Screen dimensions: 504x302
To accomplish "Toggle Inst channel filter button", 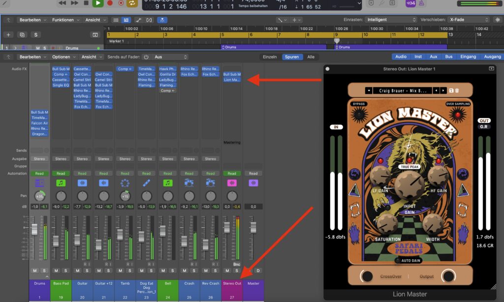I will click(418, 57).
